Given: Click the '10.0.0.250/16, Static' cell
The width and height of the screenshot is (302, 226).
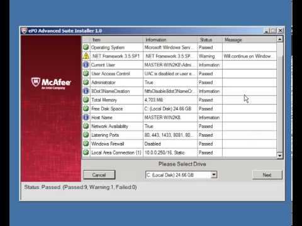Looking at the screenshot, I should [x=171, y=153].
